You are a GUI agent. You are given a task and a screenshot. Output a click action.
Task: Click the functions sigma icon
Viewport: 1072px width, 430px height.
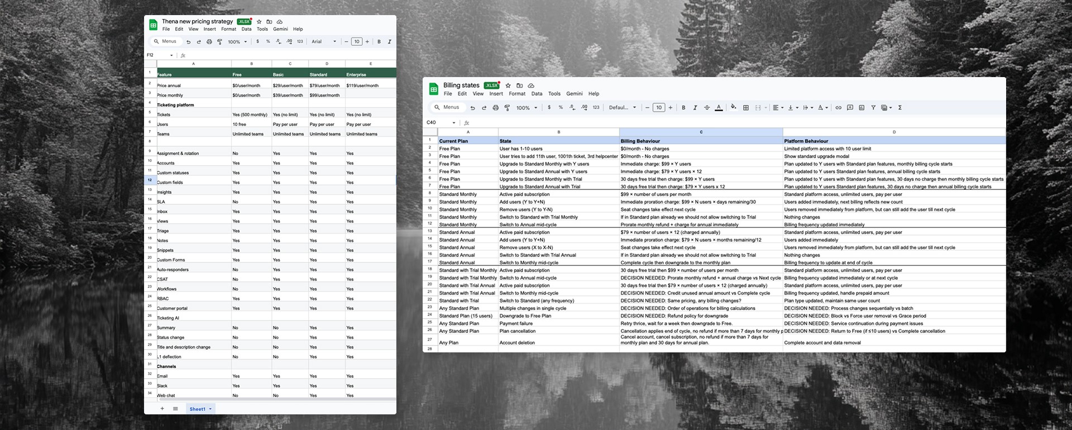click(900, 108)
